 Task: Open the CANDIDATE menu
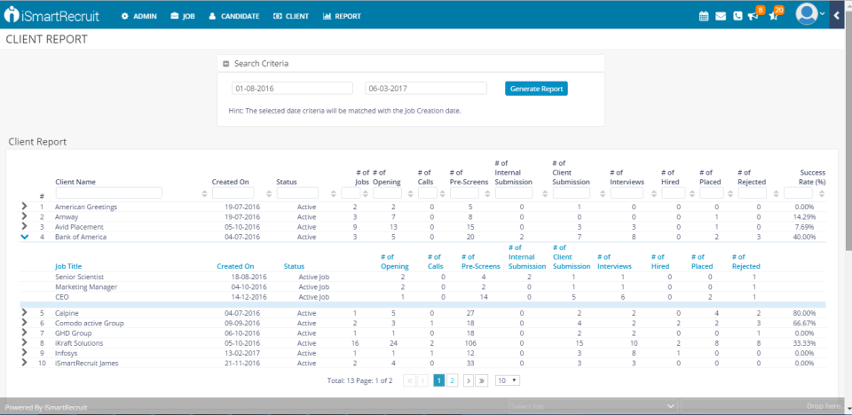pos(234,16)
